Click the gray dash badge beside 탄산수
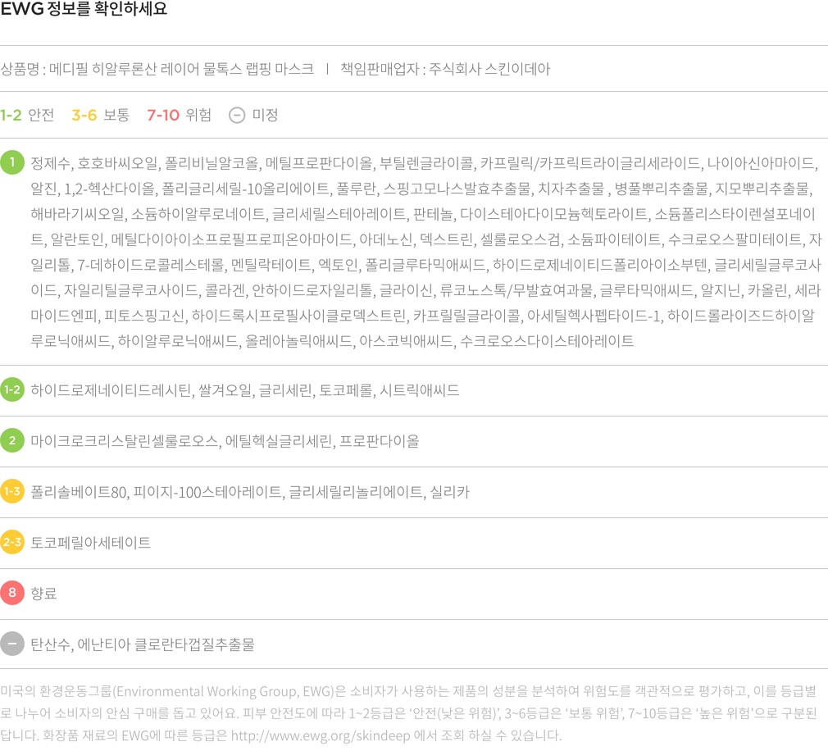The image size is (828, 751). pos(12,644)
